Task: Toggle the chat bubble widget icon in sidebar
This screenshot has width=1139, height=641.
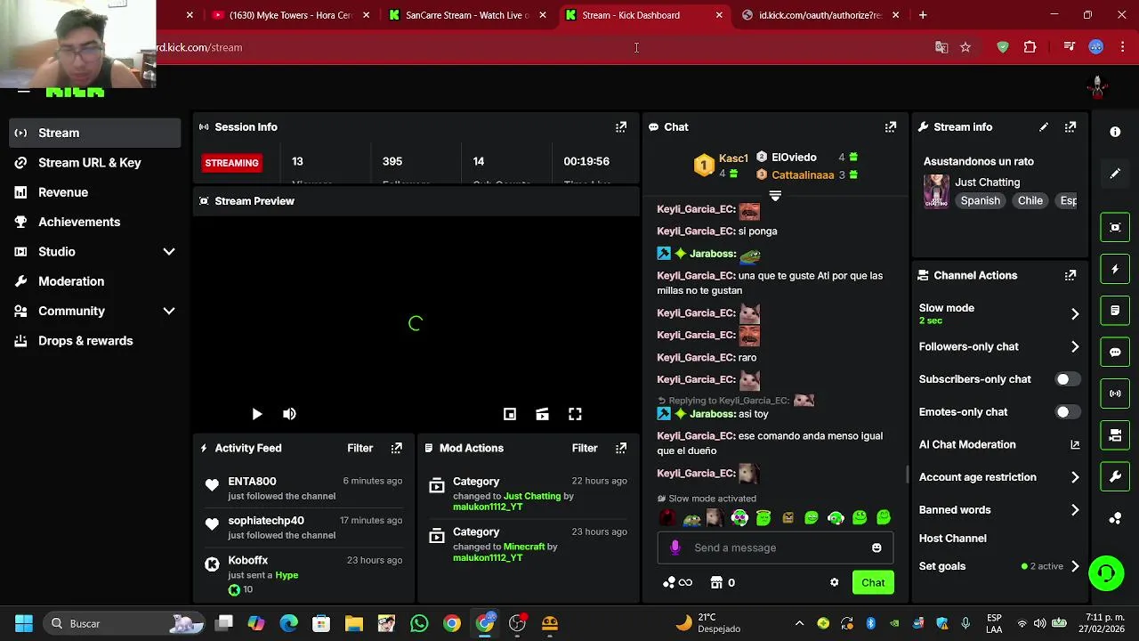Action: point(1115,352)
